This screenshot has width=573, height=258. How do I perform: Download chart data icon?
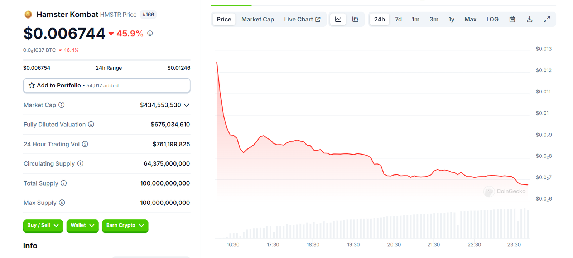(529, 19)
